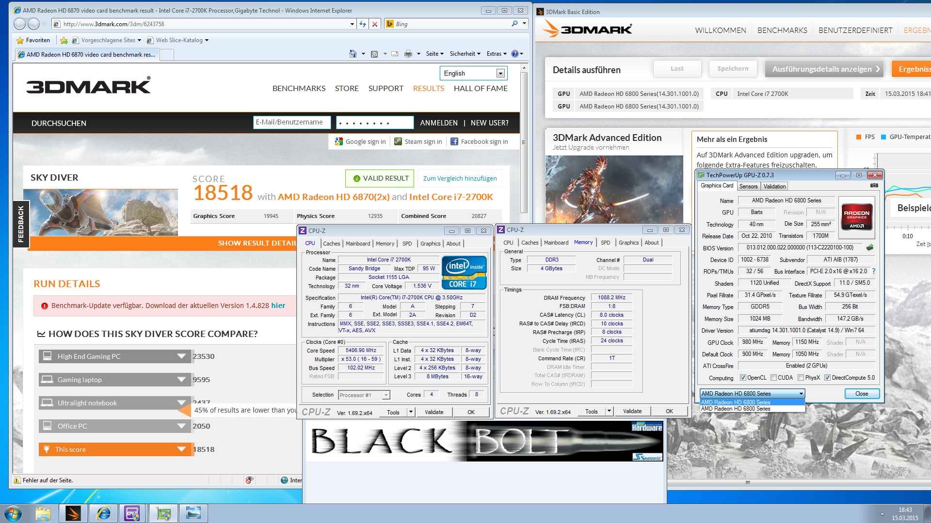Viewport: 931px width, 523px height.
Task: Open the Processor #1 selection dropdown
Action: tap(364, 395)
